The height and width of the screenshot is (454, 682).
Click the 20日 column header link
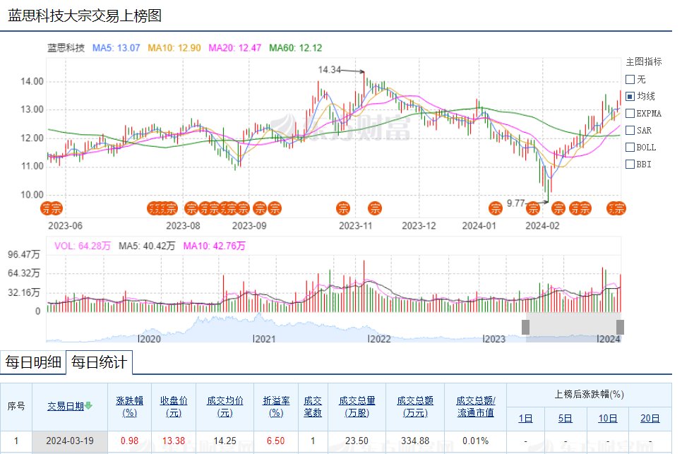coord(650,418)
